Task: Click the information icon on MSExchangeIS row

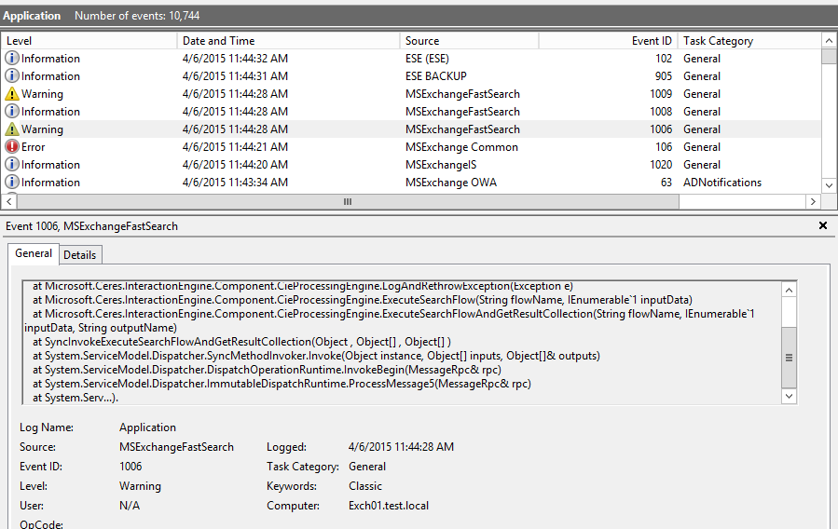Action: pyautogui.click(x=12, y=165)
